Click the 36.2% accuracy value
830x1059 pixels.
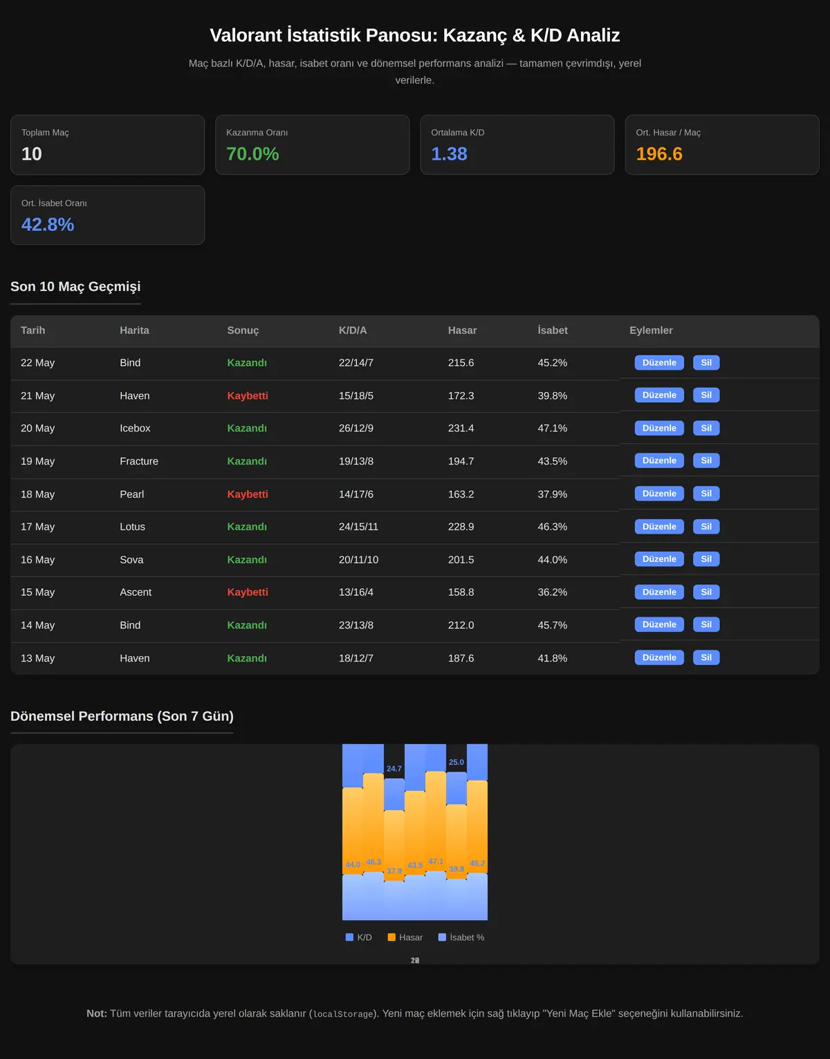[553, 592]
